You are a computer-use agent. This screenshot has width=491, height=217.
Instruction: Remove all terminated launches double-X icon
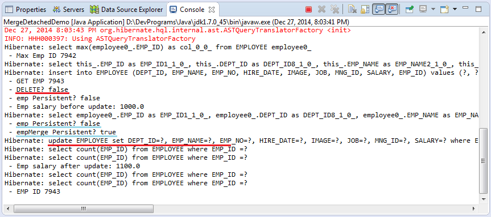click(x=335, y=10)
